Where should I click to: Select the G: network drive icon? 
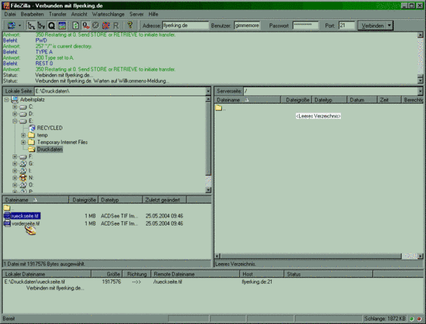23,164
